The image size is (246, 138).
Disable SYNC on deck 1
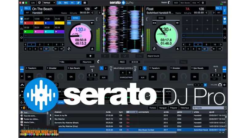pos(76,18)
